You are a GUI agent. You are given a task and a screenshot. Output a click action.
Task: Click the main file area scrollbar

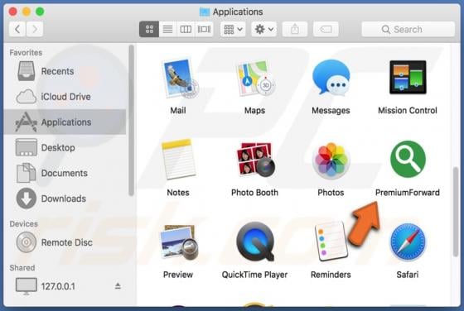pos(456,212)
